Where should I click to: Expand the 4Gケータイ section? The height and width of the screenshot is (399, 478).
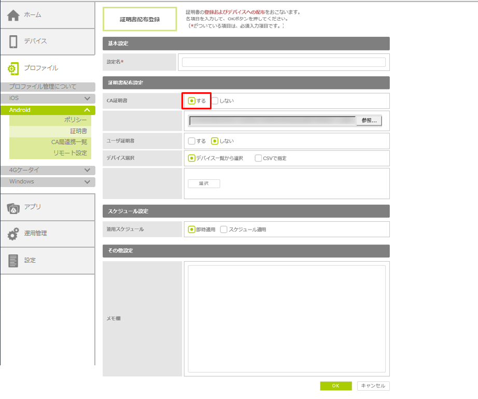[x=87, y=170]
